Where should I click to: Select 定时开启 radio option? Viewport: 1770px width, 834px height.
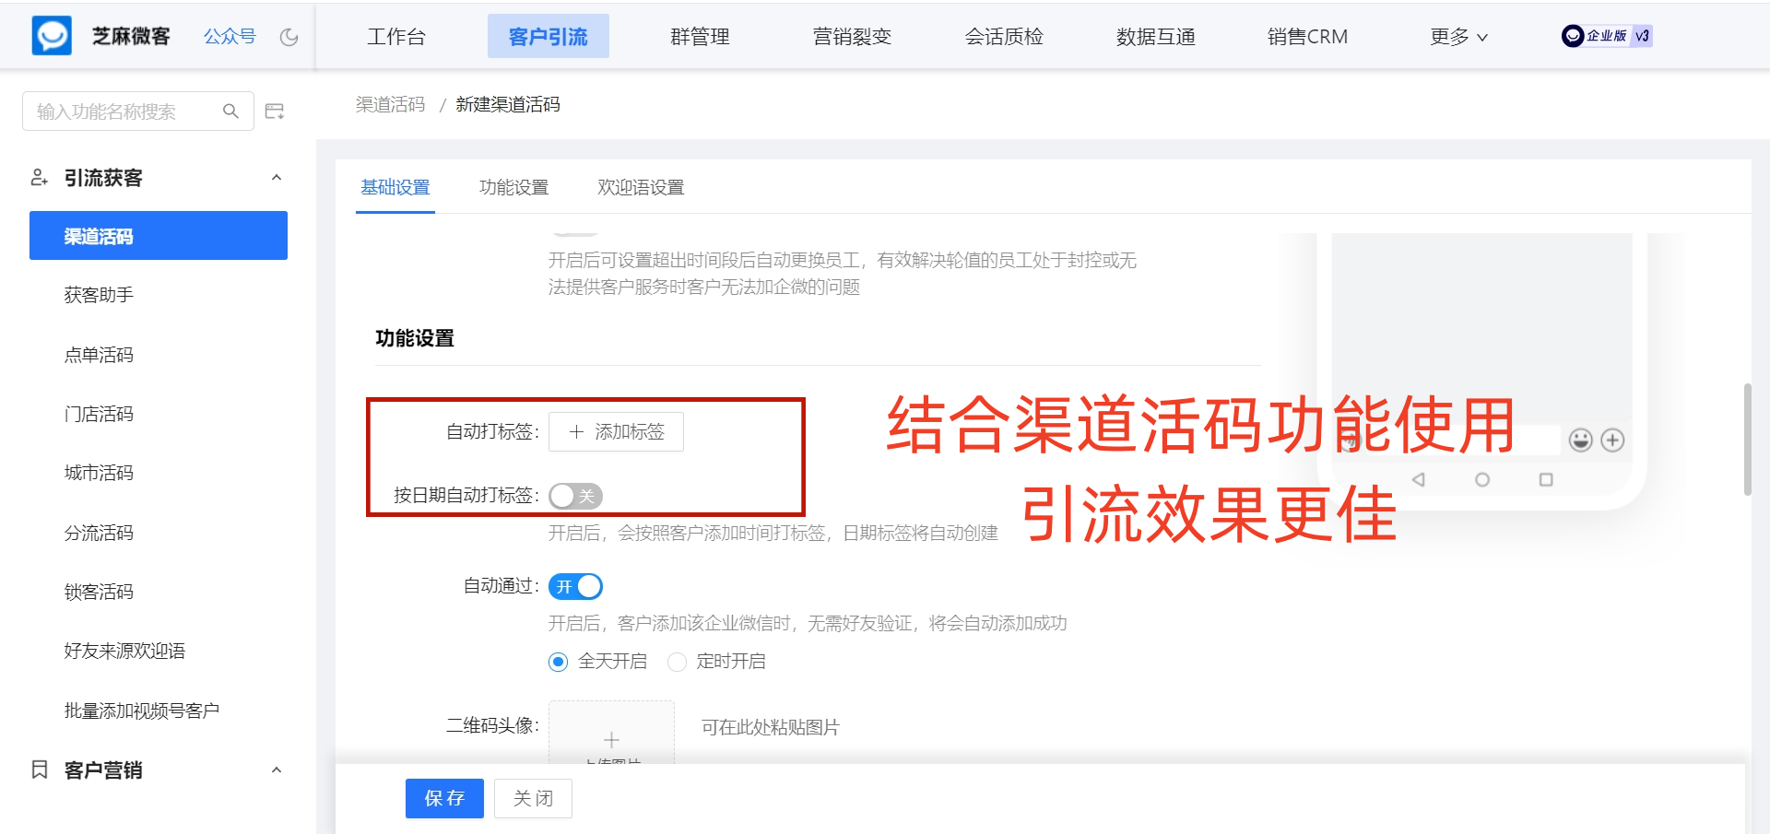coord(677,662)
